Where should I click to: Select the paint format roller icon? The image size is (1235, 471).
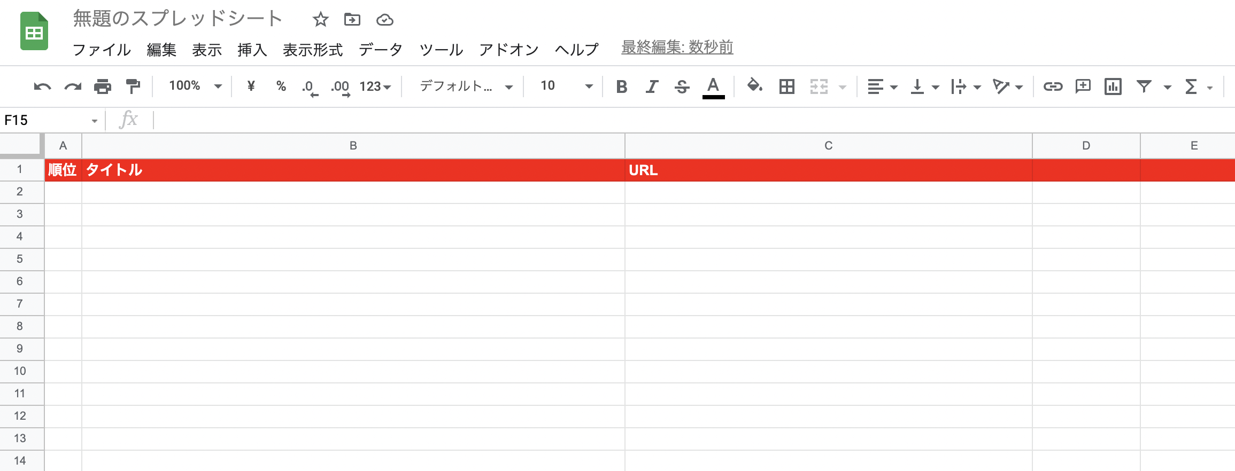pos(133,87)
